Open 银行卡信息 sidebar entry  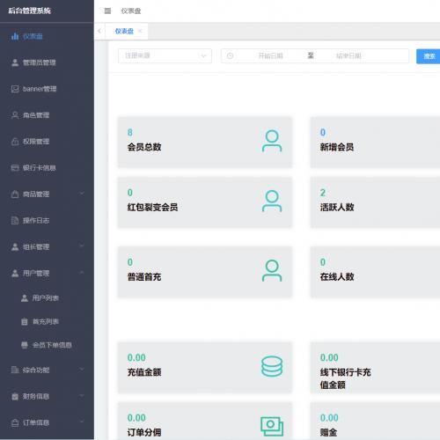pyautogui.click(x=47, y=168)
